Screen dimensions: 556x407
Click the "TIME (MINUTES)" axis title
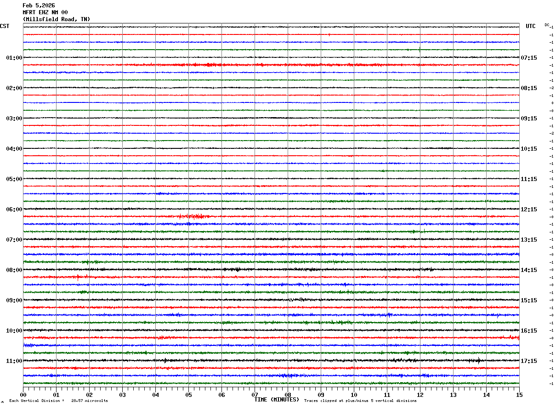click(x=277, y=400)
